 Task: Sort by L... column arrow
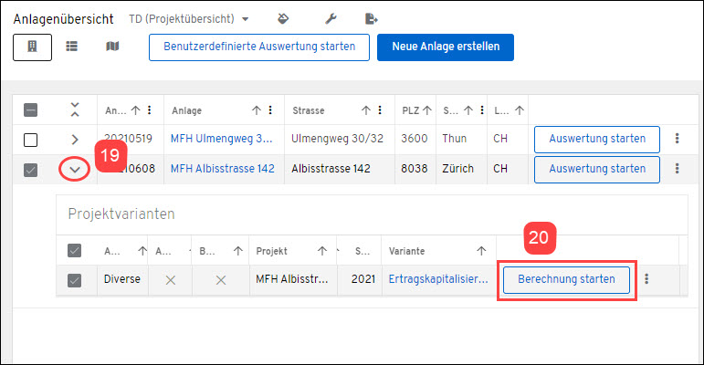(520, 110)
